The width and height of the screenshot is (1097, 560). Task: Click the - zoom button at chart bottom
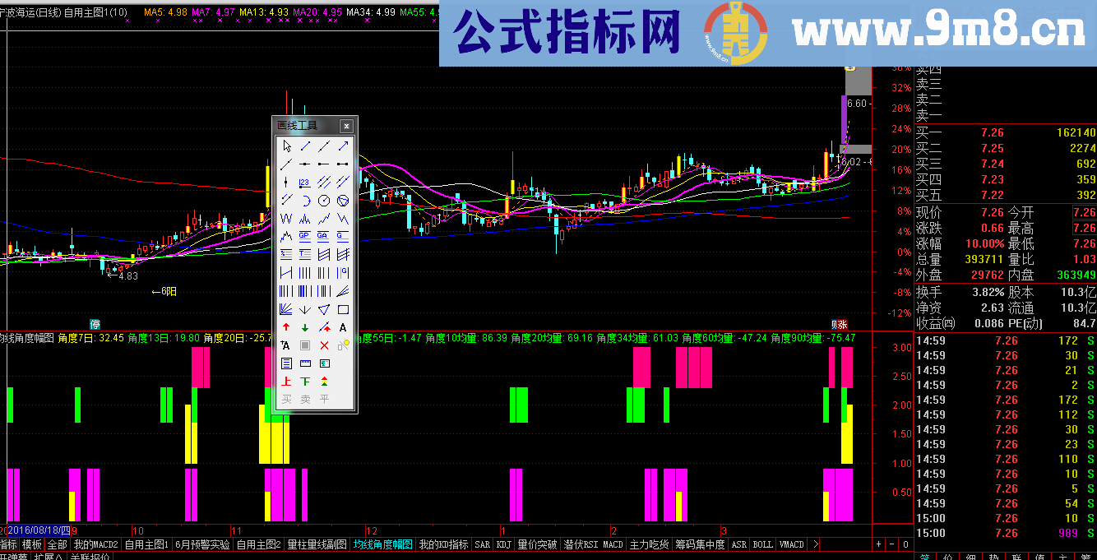891,544
